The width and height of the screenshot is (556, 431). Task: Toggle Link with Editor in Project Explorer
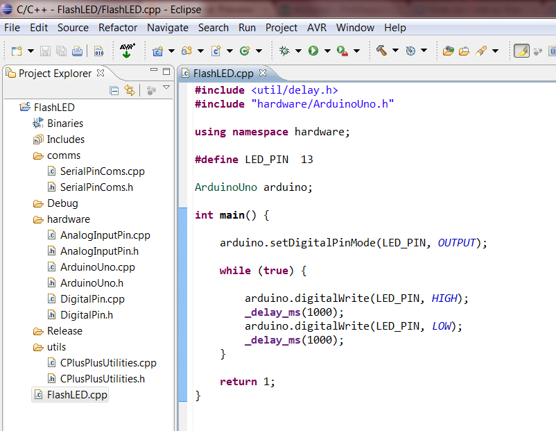coord(130,91)
